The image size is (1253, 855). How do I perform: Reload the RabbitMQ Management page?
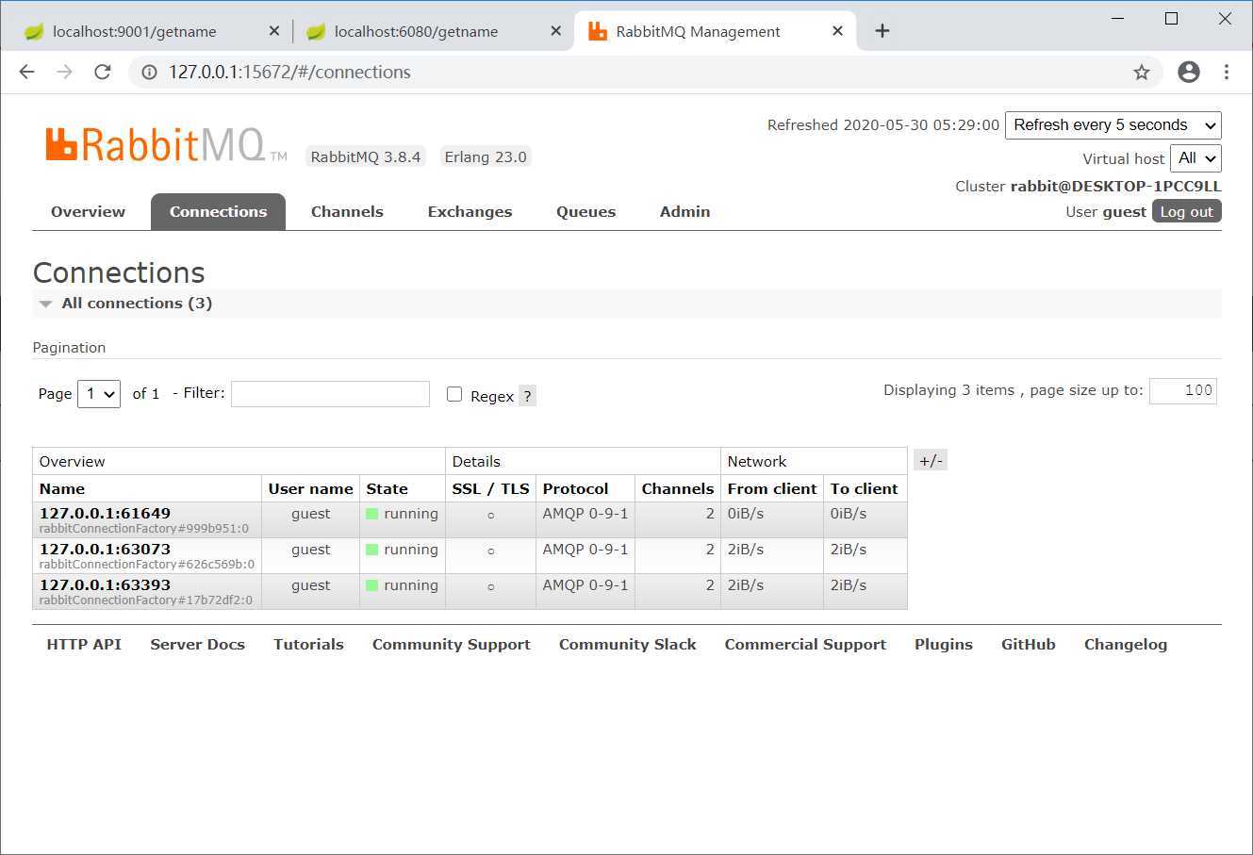point(103,72)
